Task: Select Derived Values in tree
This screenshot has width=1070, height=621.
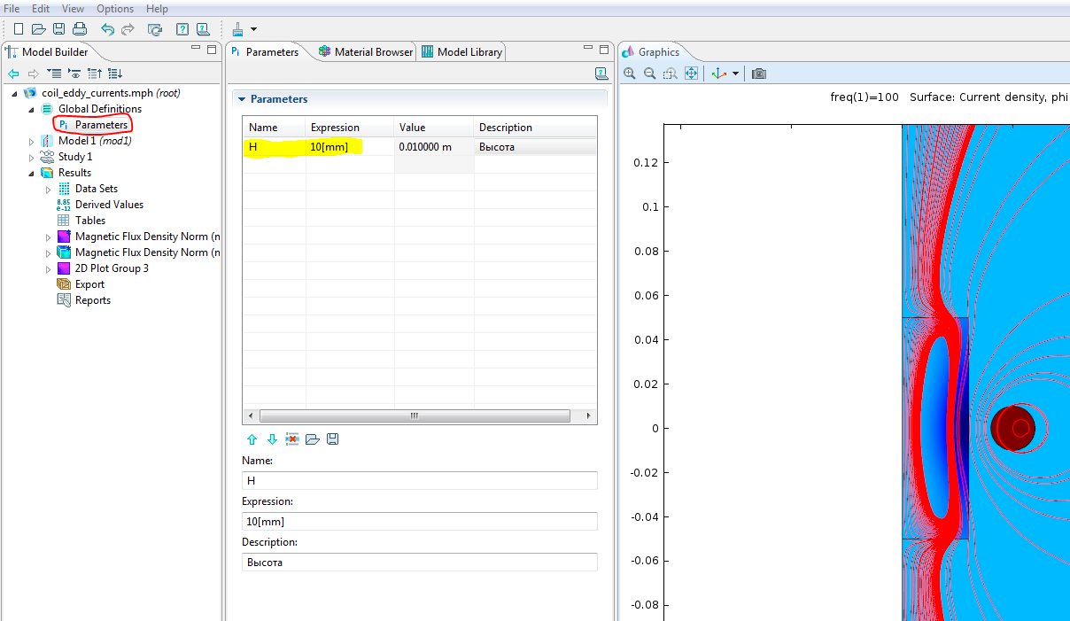Action: click(109, 205)
